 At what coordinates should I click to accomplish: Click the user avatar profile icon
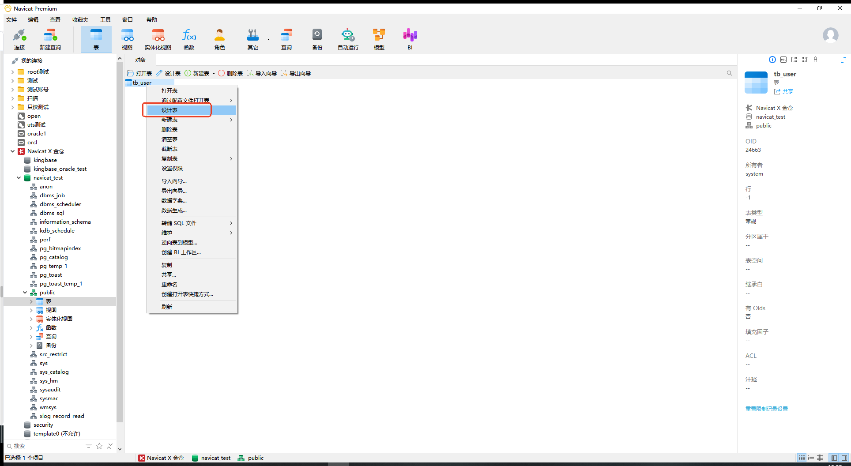[x=830, y=35]
